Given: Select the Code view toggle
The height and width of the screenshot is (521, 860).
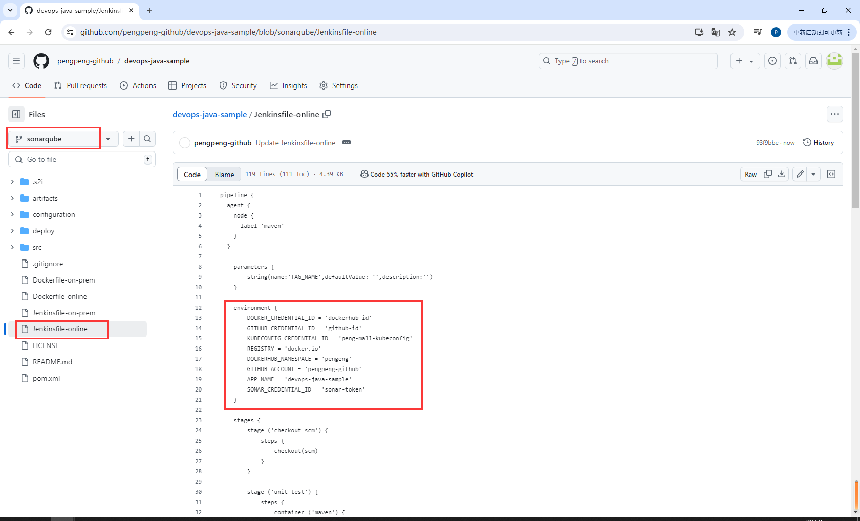Looking at the screenshot, I should [192, 174].
